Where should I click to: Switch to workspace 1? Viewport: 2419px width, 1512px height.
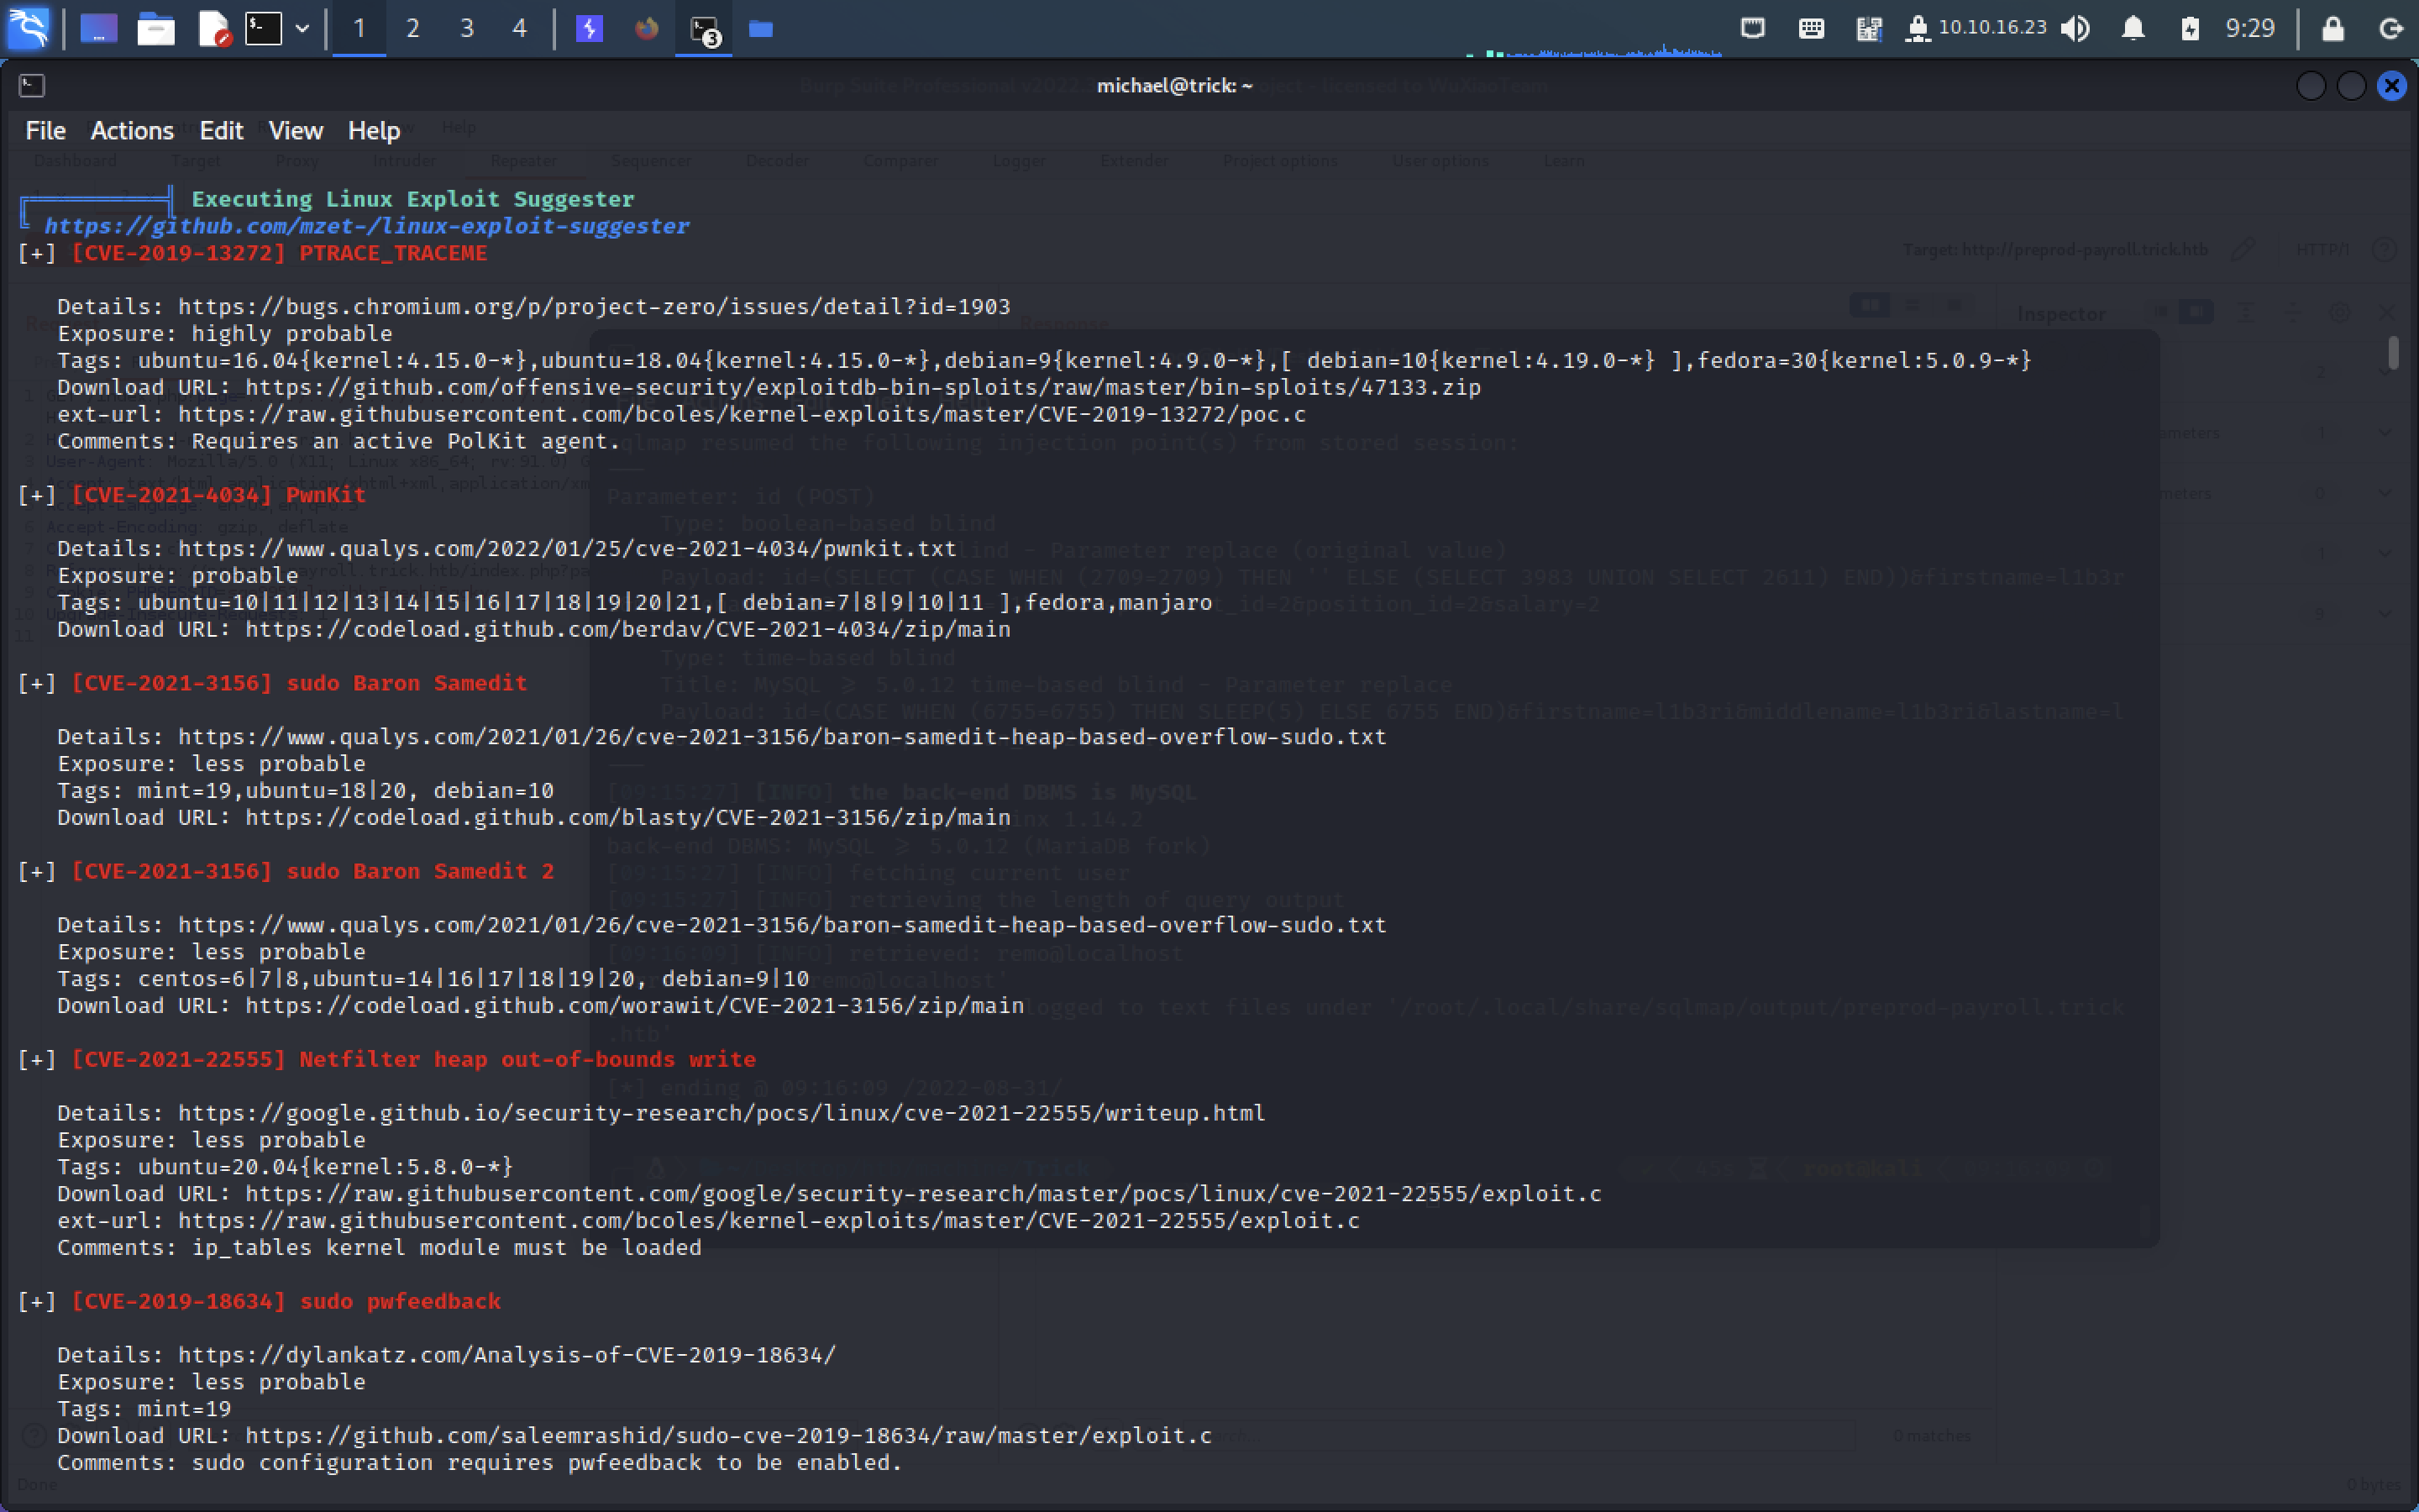(359, 28)
